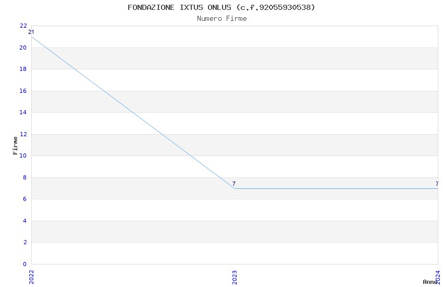The width and height of the screenshot is (443, 287).
Task: Select the 2022 x-axis year label
Action: [x=31, y=277]
